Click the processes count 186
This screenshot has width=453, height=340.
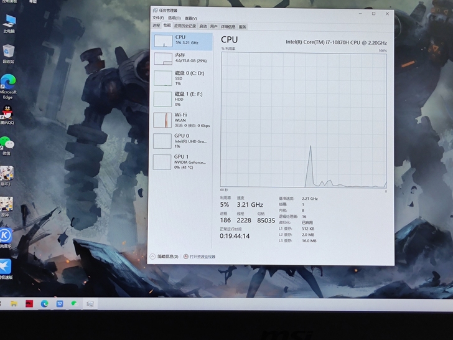click(225, 220)
